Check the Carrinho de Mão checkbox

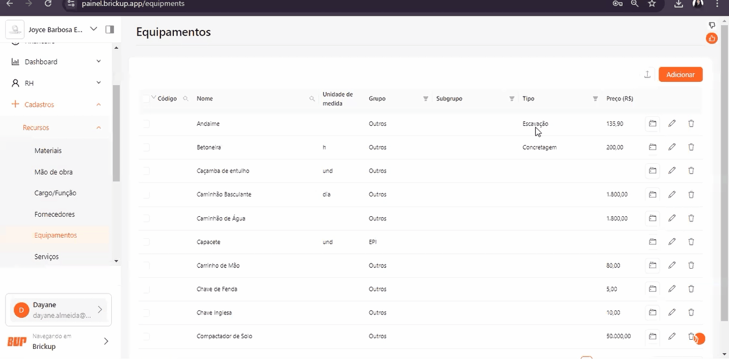click(x=146, y=265)
